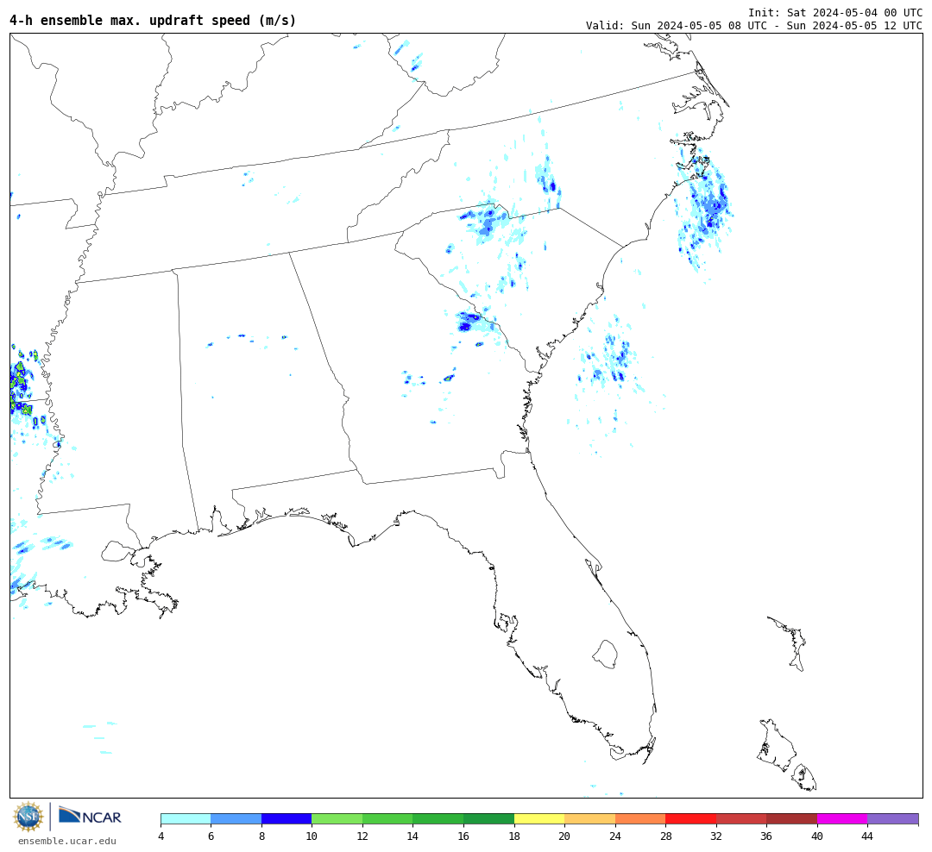This screenshot has height=852, width=932.
Task: Select the orange 24–28 color swatch
Action: (640, 819)
